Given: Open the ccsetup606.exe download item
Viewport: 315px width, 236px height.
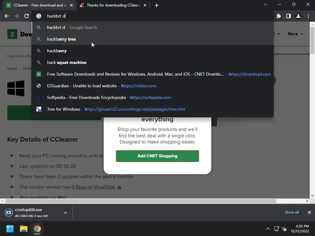Looking at the screenshot, I should click(32, 213).
